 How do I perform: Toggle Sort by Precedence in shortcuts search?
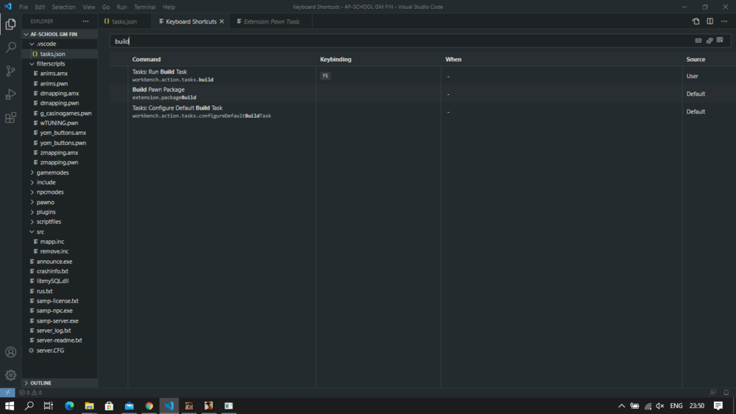pyautogui.click(x=710, y=41)
